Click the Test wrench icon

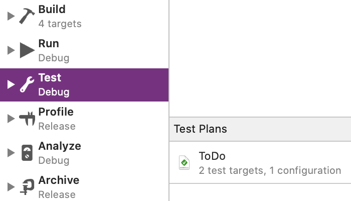click(27, 84)
